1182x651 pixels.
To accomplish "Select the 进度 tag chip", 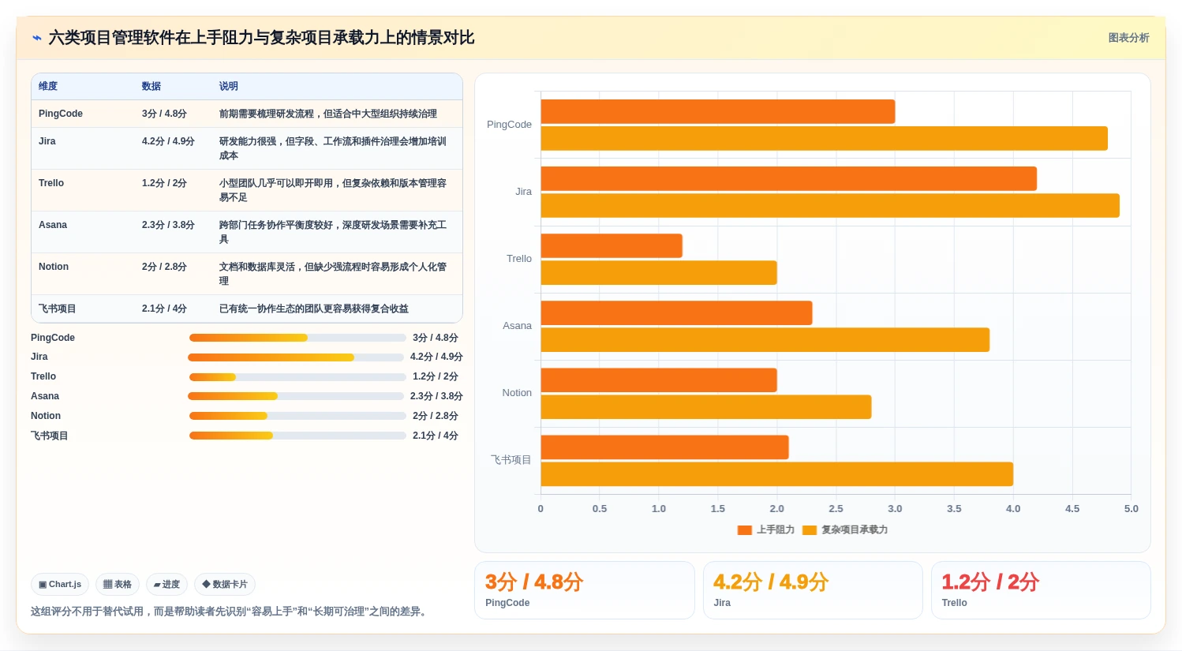I will (x=166, y=585).
